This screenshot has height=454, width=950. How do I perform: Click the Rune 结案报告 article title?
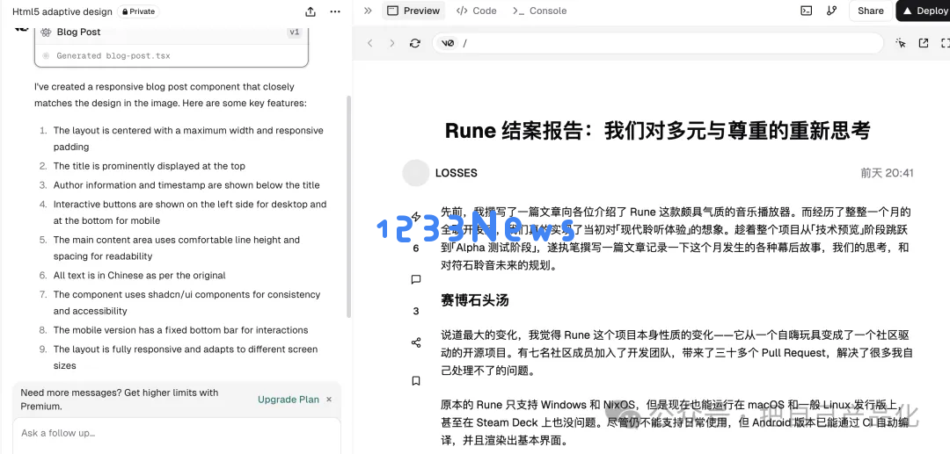(657, 130)
